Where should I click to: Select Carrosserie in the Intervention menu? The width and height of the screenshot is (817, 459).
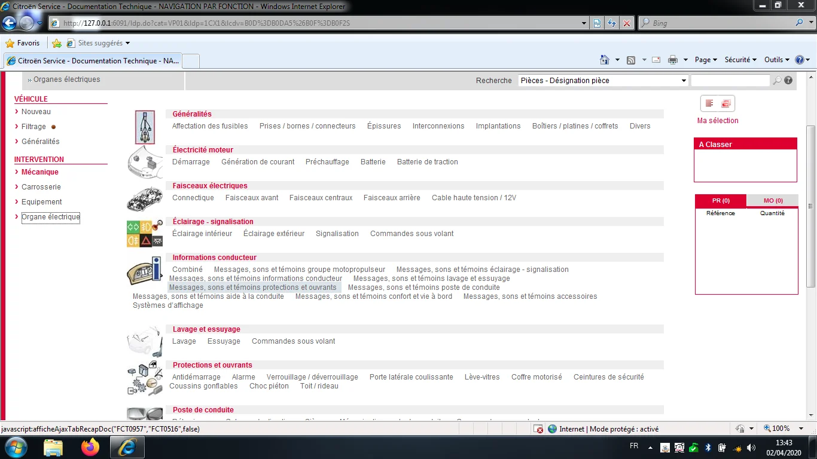click(x=41, y=187)
